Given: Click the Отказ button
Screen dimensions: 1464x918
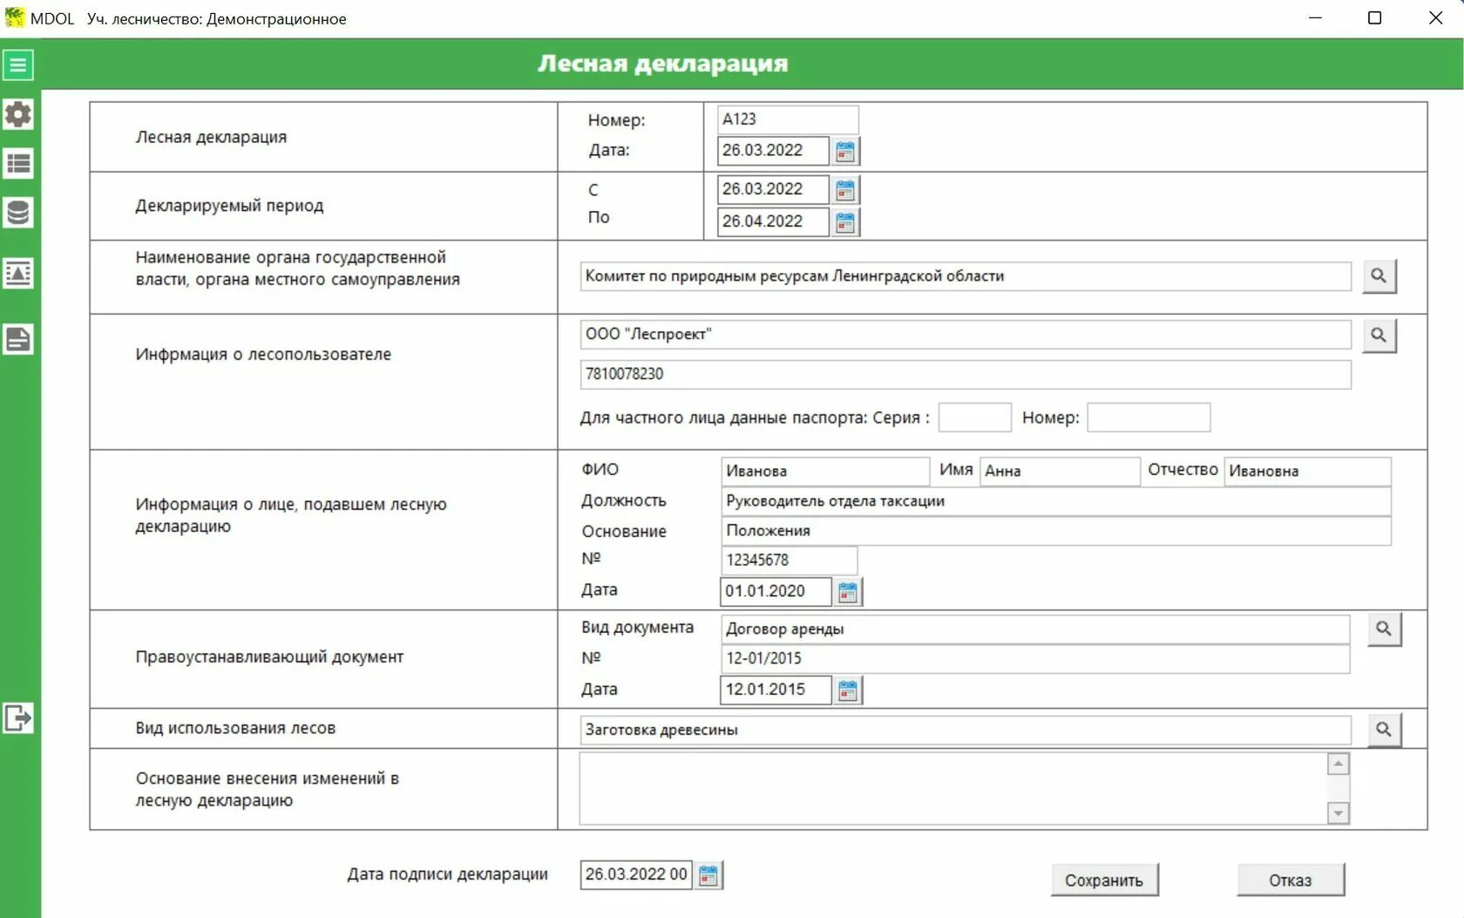Looking at the screenshot, I should point(1291,881).
